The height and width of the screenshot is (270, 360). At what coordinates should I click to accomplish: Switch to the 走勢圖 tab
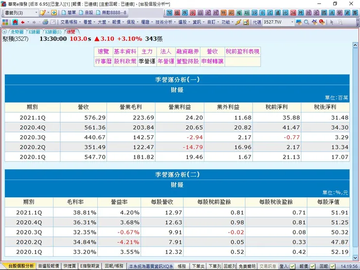[17, 32]
